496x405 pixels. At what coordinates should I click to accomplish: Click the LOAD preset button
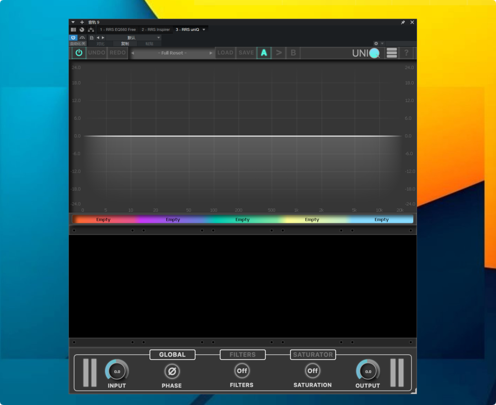tap(225, 53)
